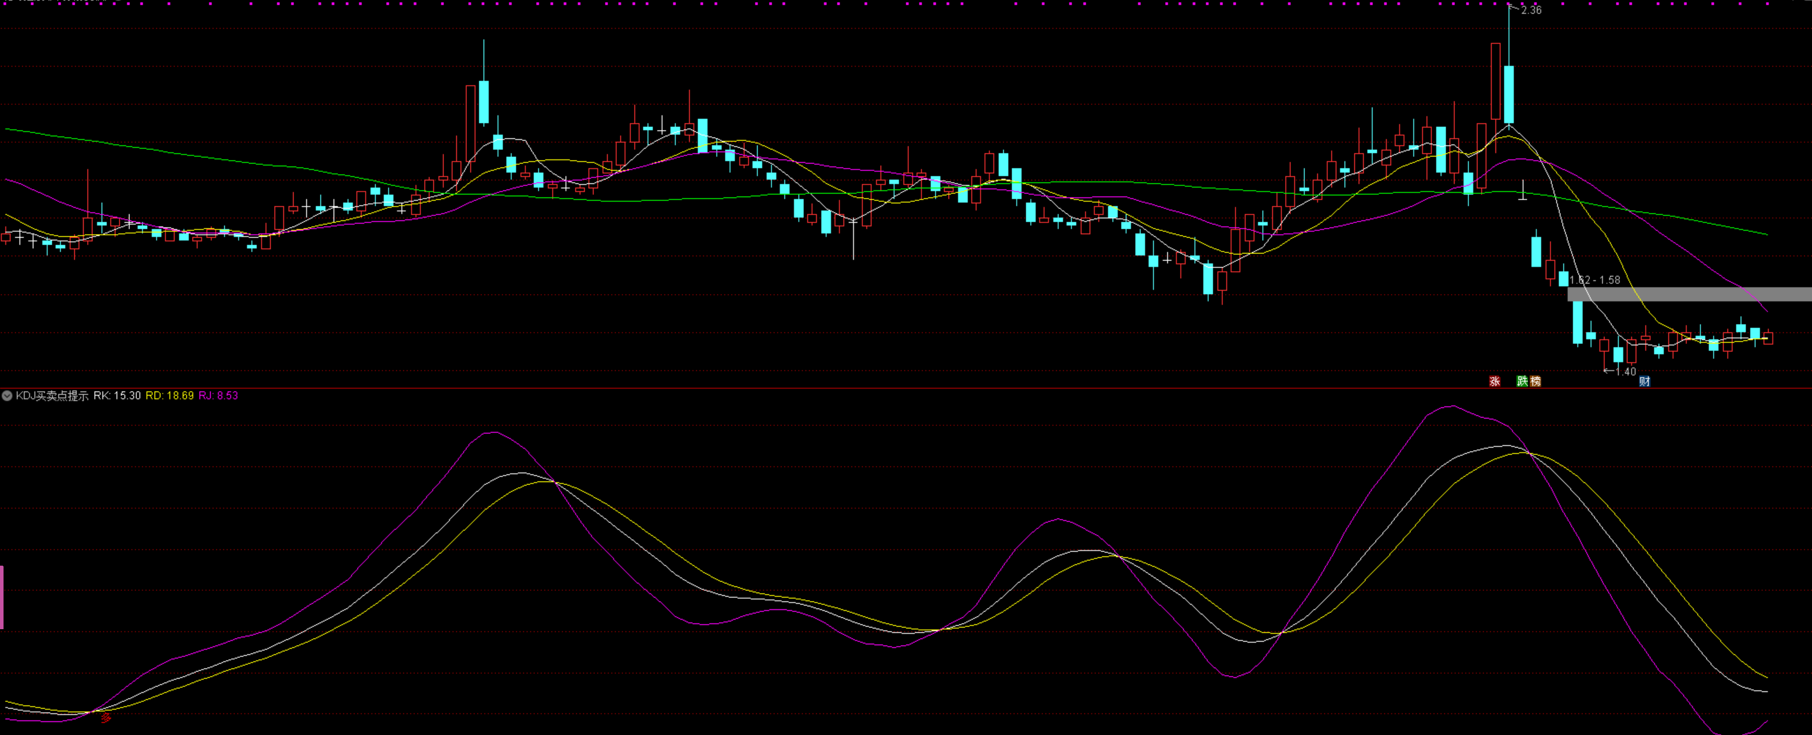
Task: Click the blue 财 financial report icon
Action: (x=1644, y=381)
